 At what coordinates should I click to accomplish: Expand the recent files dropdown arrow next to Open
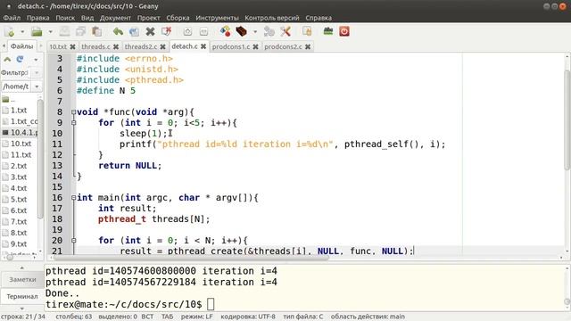pos(50,32)
